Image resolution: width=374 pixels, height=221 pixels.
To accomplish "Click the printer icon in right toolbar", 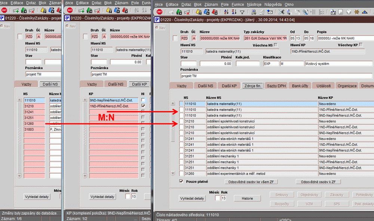I will (x=254, y=12).
